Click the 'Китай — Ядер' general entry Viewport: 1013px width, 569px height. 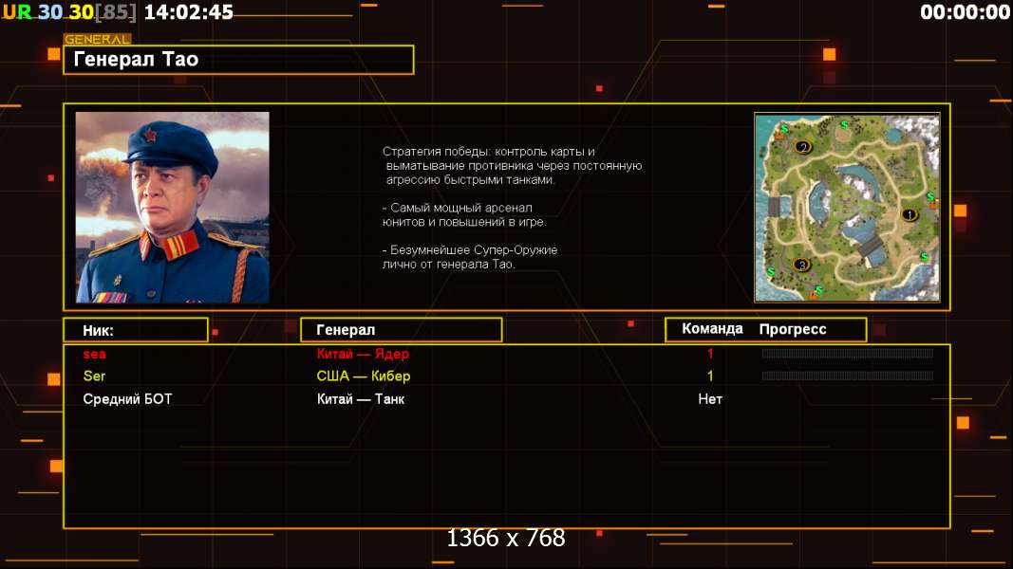[x=363, y=354]
